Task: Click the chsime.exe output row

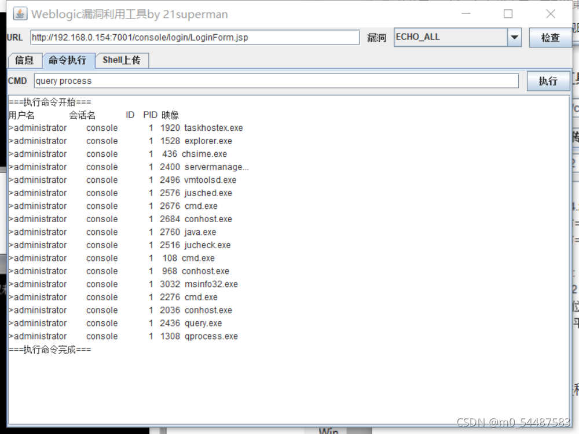Action: [118, 154]
